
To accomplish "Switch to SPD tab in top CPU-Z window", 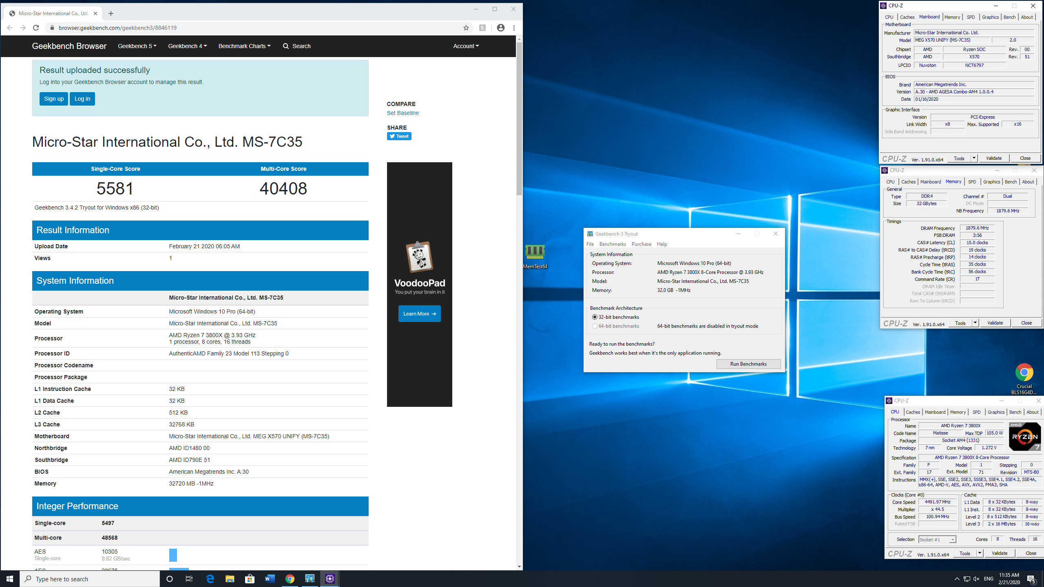I will pyautogui.click(x=971, y=17).
